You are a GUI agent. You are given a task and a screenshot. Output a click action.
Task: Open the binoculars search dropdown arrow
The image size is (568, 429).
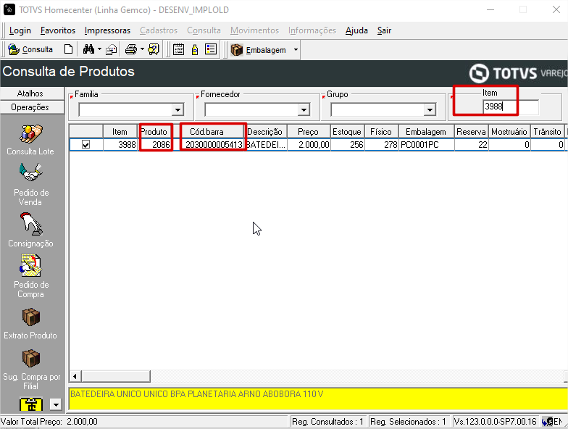100,49
